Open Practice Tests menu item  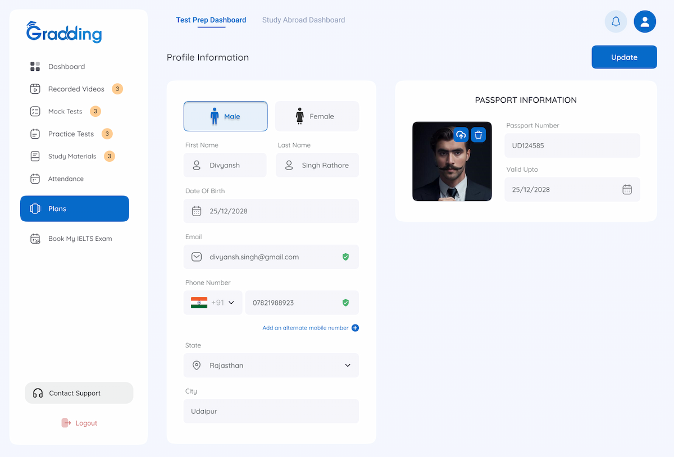pyautogui.click(x=71, y=134)
